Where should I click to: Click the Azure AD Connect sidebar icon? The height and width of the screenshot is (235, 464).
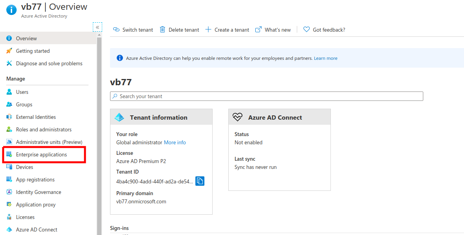(x=9, y=230)
